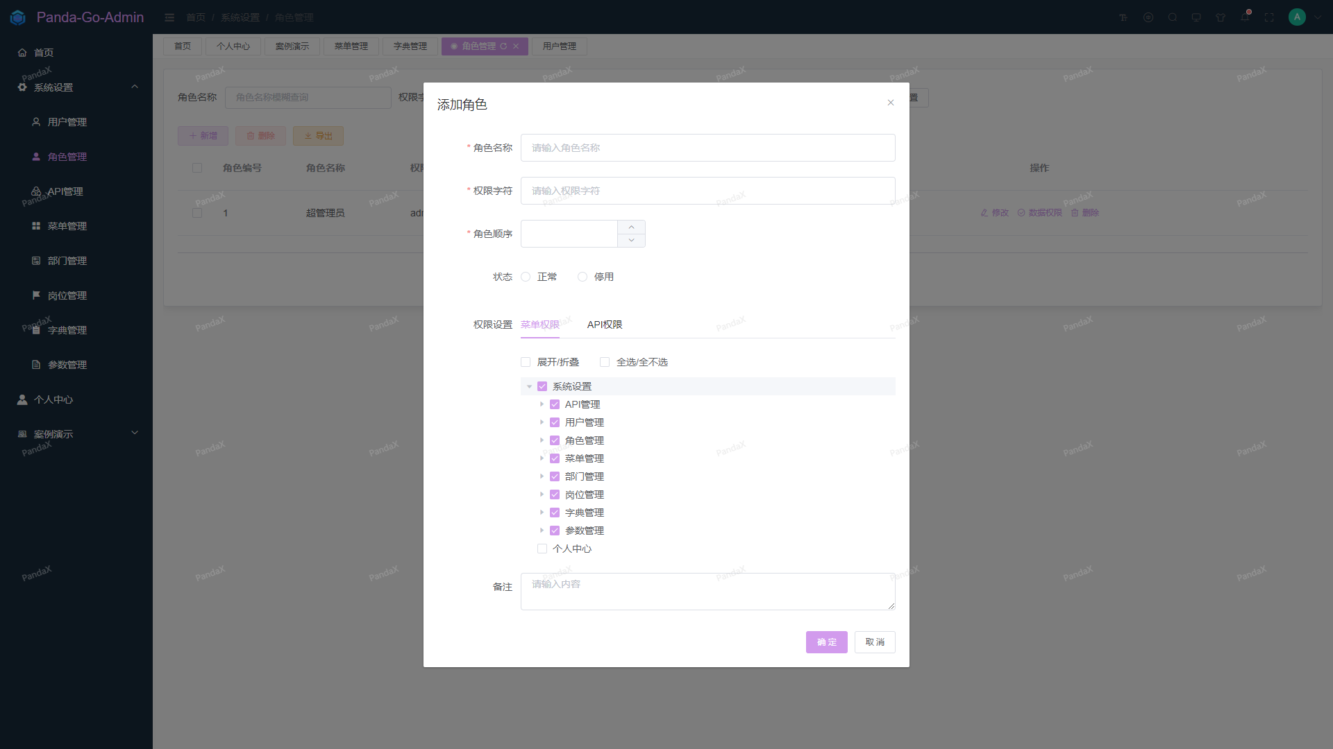
Task: Open the 首页 page tab
Action: [183, 46]
